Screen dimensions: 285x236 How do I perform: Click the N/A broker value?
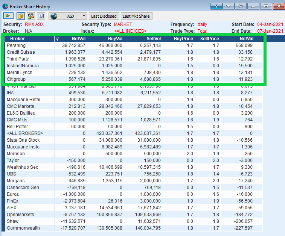(x=28, y=31)
